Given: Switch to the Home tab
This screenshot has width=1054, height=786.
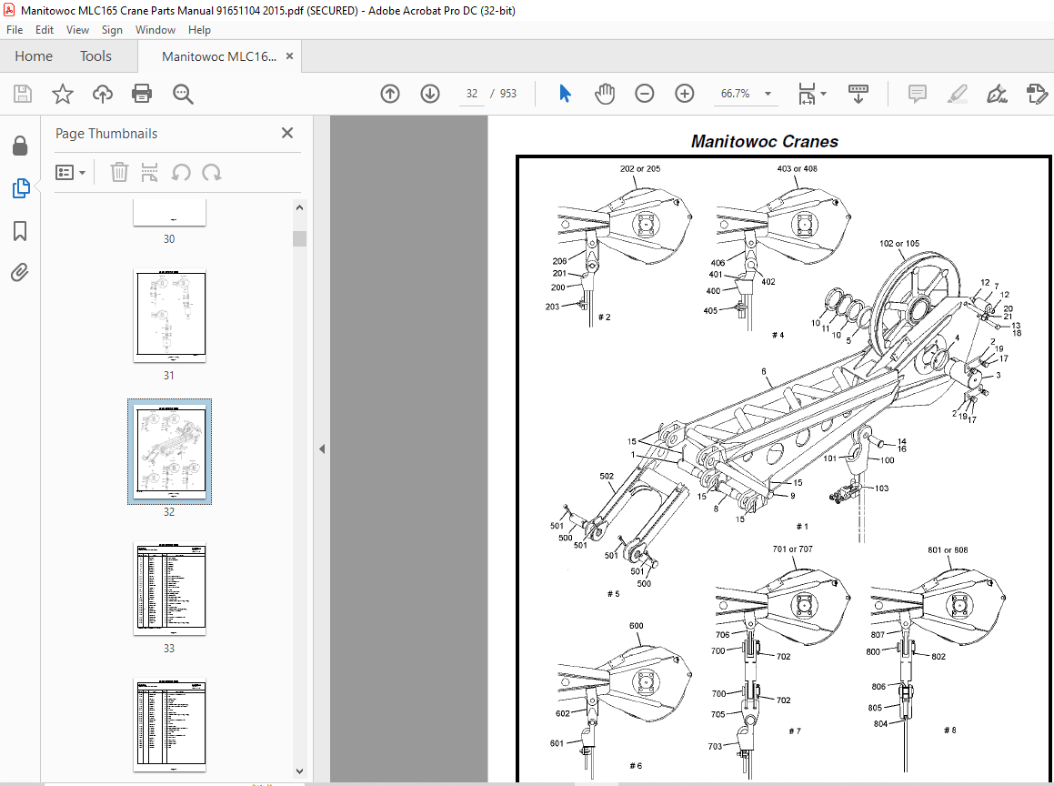Looking at the screenshot, I should 34,55.
